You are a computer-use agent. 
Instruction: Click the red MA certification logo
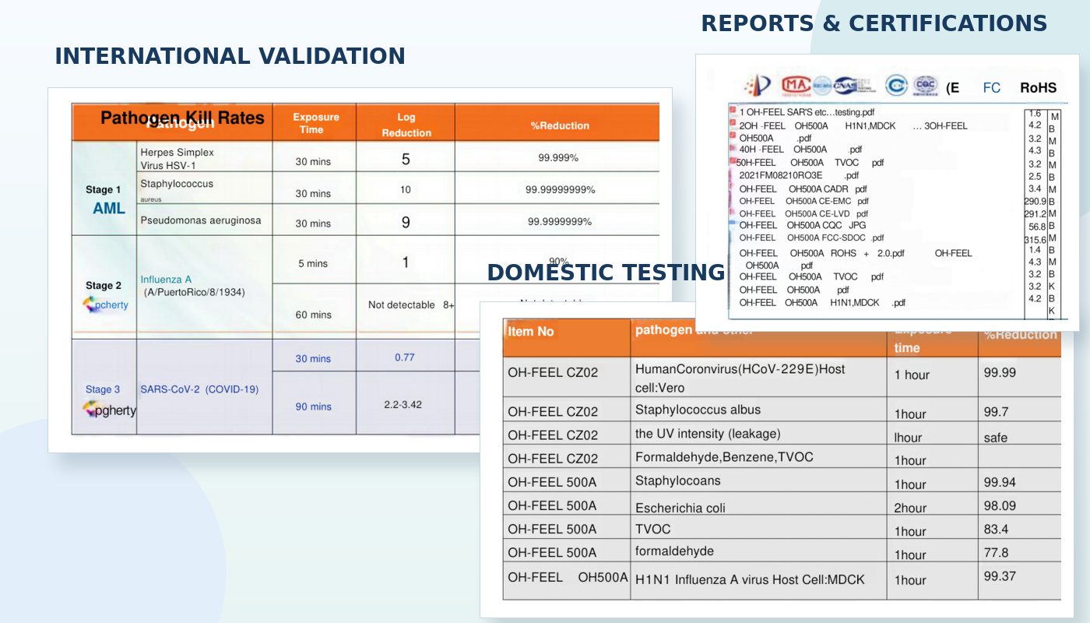pos(796,85)
